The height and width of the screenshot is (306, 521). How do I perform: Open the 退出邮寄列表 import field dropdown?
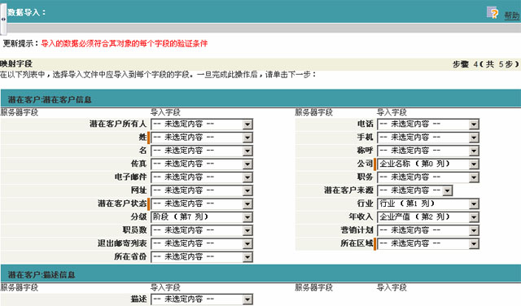(x=202, y=244)
